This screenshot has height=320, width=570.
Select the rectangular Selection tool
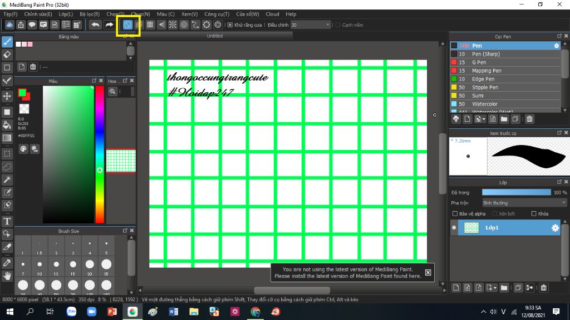(7, 154)
